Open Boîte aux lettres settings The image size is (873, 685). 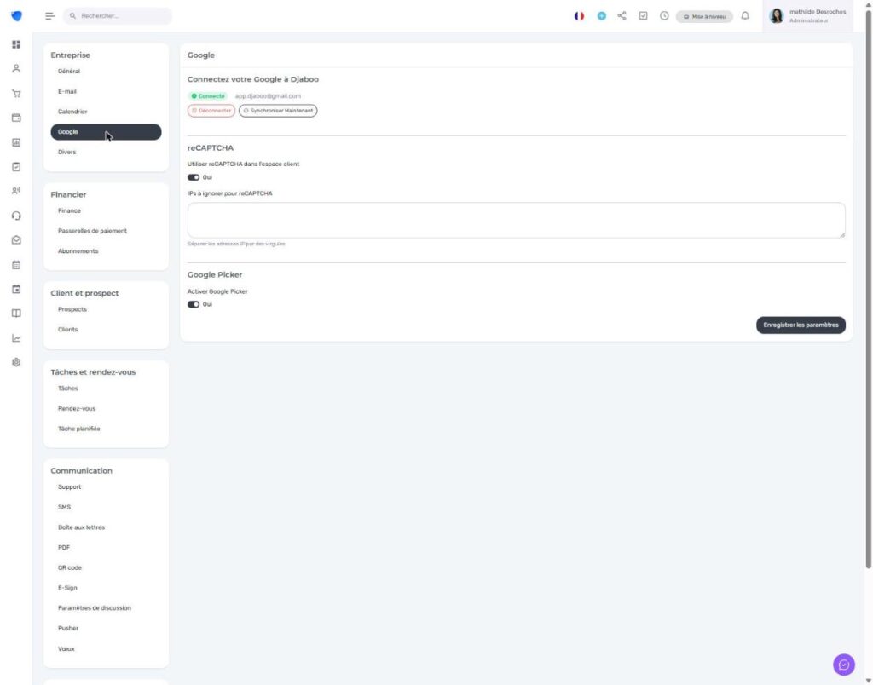coord(81,527)
